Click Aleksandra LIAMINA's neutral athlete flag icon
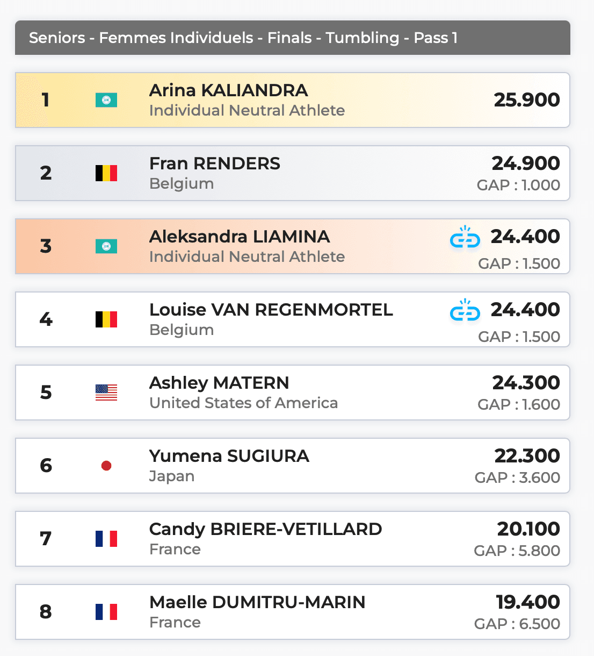The height and width of the screenshot is (656, 594). pyautogui.click(x=106, y=246)
